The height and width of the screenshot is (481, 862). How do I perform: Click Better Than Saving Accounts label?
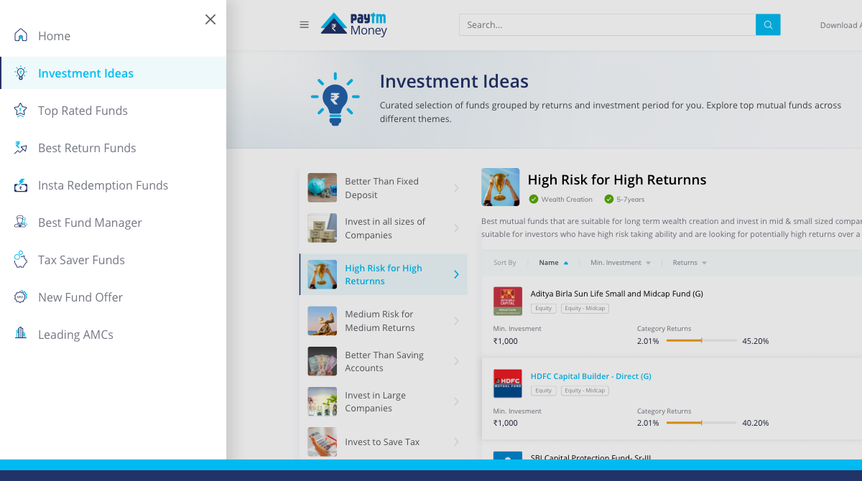384,361
